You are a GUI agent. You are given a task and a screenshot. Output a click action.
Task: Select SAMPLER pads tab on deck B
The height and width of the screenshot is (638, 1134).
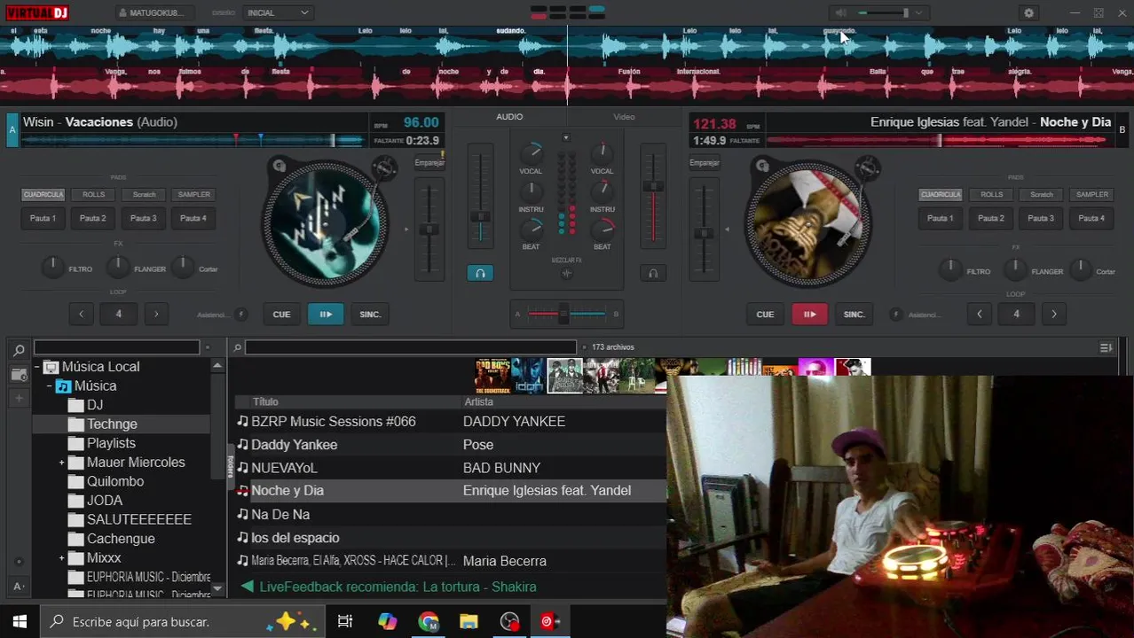(1091, 195)
